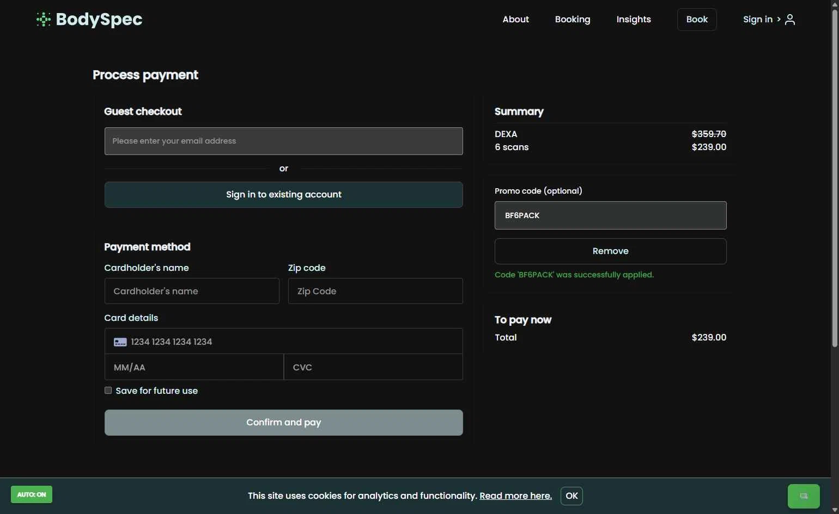This screenshot has height=514, width=839.
Task: Click the 'Card details' label
Action: coord(131,318)
